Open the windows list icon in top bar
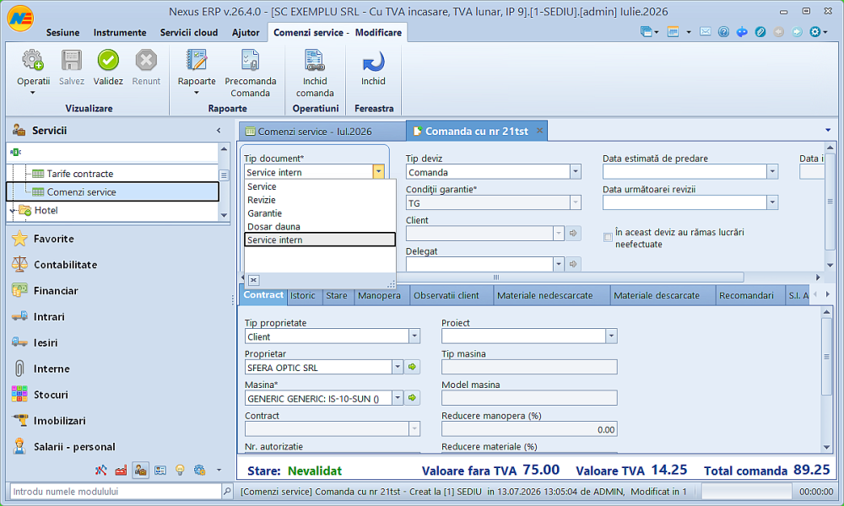Screen dimensions: 844x506 [x=647, y=32]
